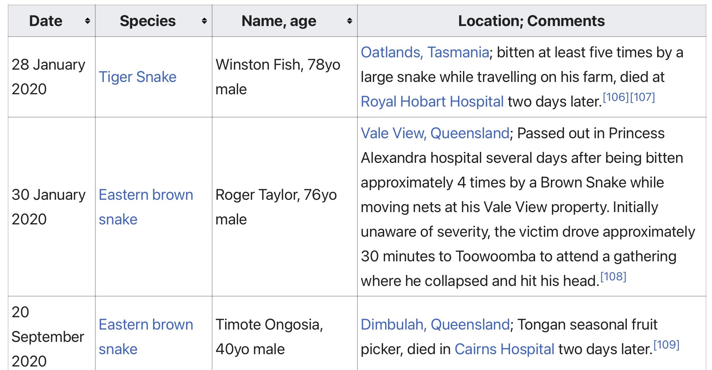Sort table by Date column arrows

click(x=88, y=21)
